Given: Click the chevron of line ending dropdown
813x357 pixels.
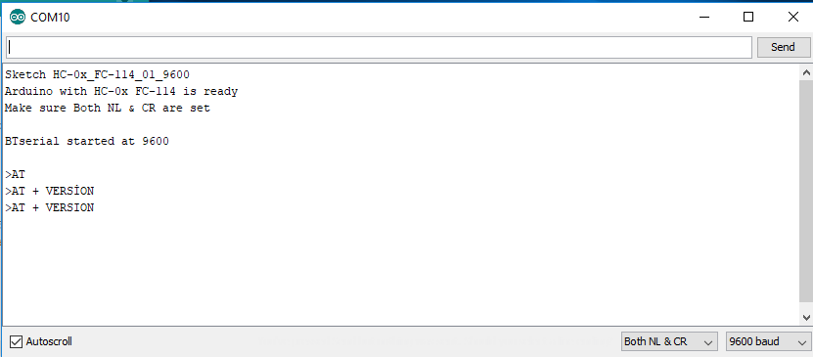Looking at the screenshot, I should [x=707, y=342].
